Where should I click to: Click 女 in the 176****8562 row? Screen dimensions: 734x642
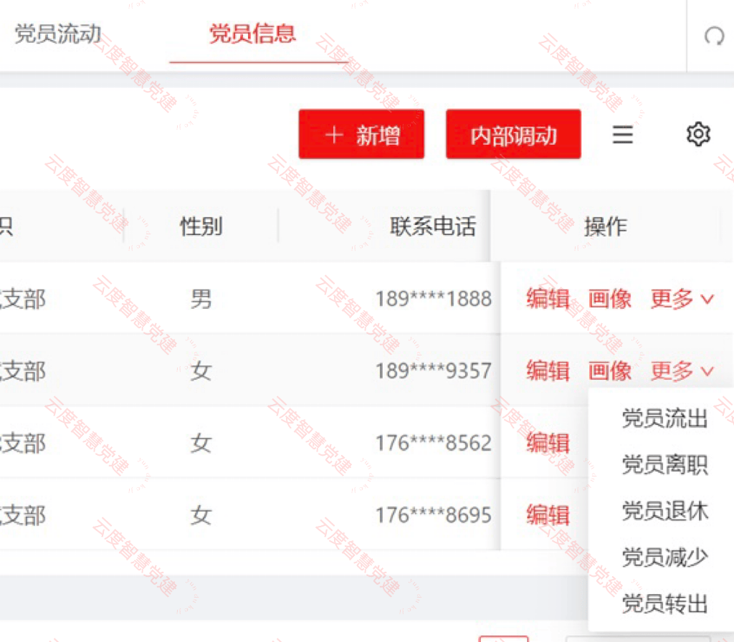201,443
